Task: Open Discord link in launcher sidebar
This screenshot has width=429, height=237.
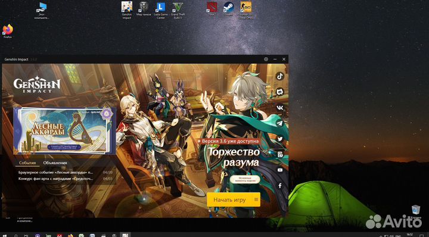Action: click(279, 92)
